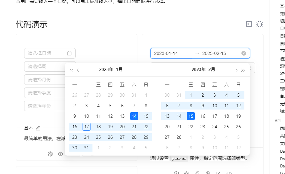Go to next month arrow
285x174 pixels.
tap(236, 70)
